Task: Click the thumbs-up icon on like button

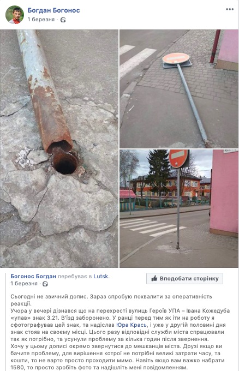Action: coord(154,278)
